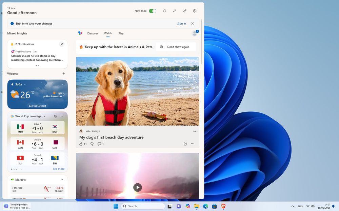Screen dimensions: 339x211
Task: Click the notifications bell icon
Action: 12,44
